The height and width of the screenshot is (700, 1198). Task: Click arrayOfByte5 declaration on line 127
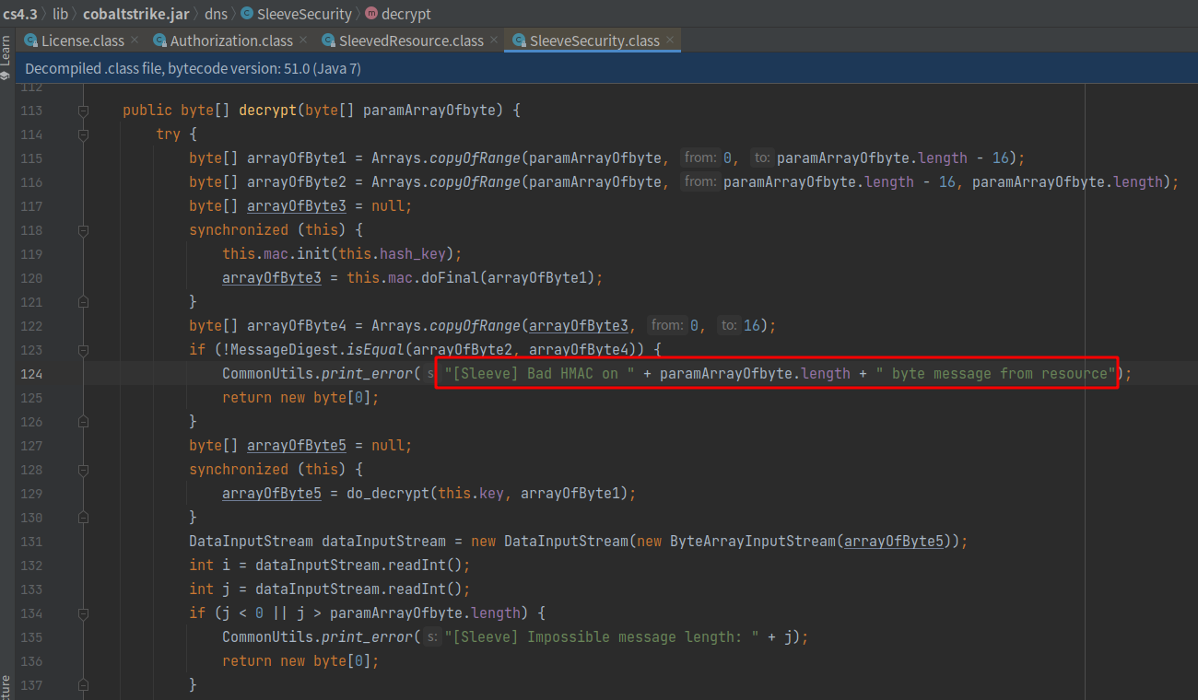(297, 446)
